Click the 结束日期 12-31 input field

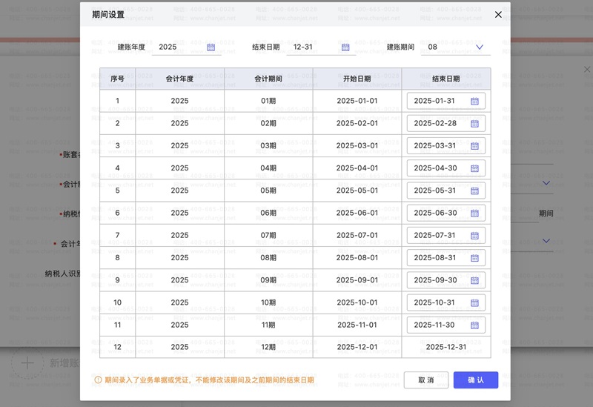(x=321, y=47)
